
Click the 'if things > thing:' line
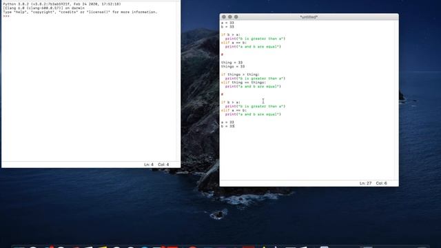(240, 74)
